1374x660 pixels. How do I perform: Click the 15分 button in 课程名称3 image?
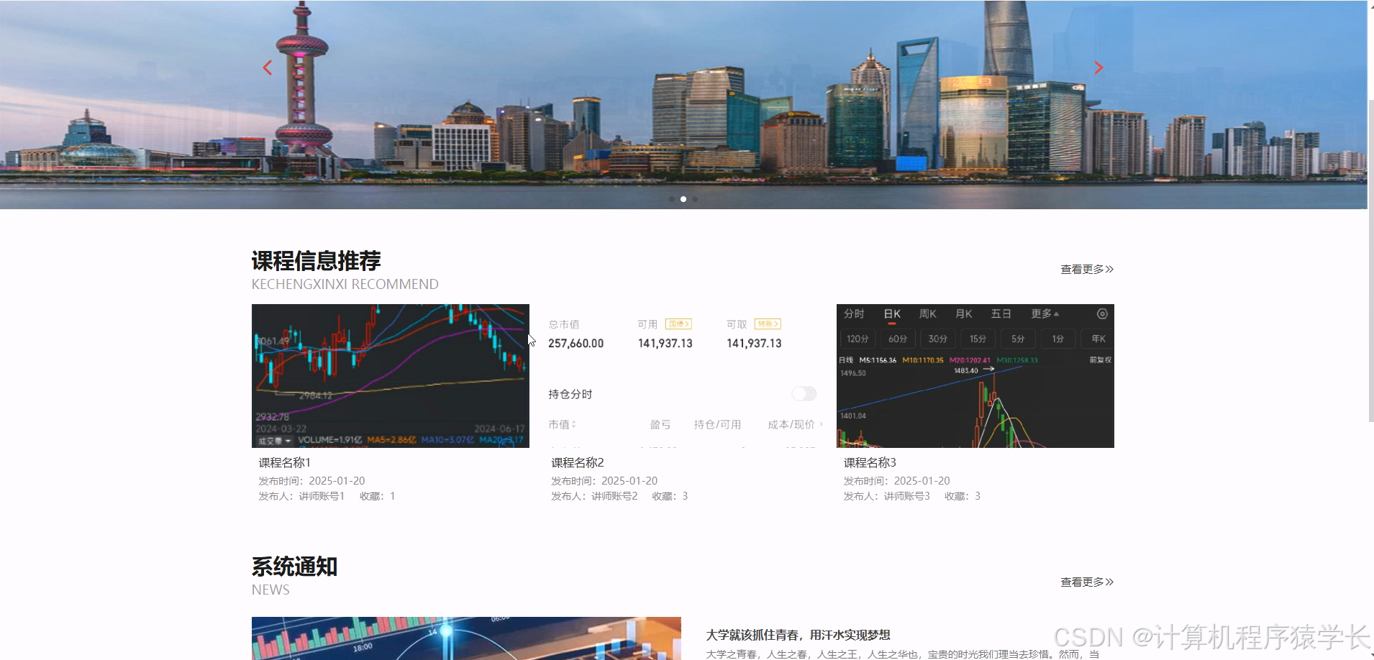(978, 339)
